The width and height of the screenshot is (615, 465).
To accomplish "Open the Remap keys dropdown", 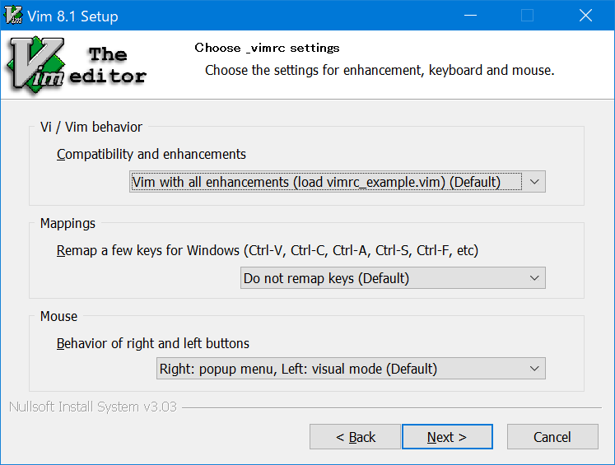I will pyautogui.click(x=393, y=278).
